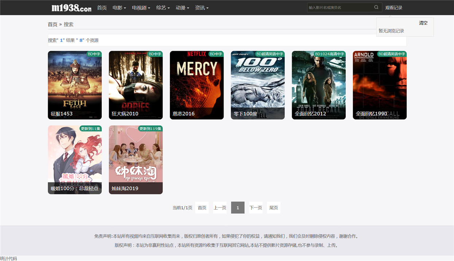The height and width of the screenshot is (261, 454).
Task: Open the 征服1453 movie poster
Action: coord(75,85)
